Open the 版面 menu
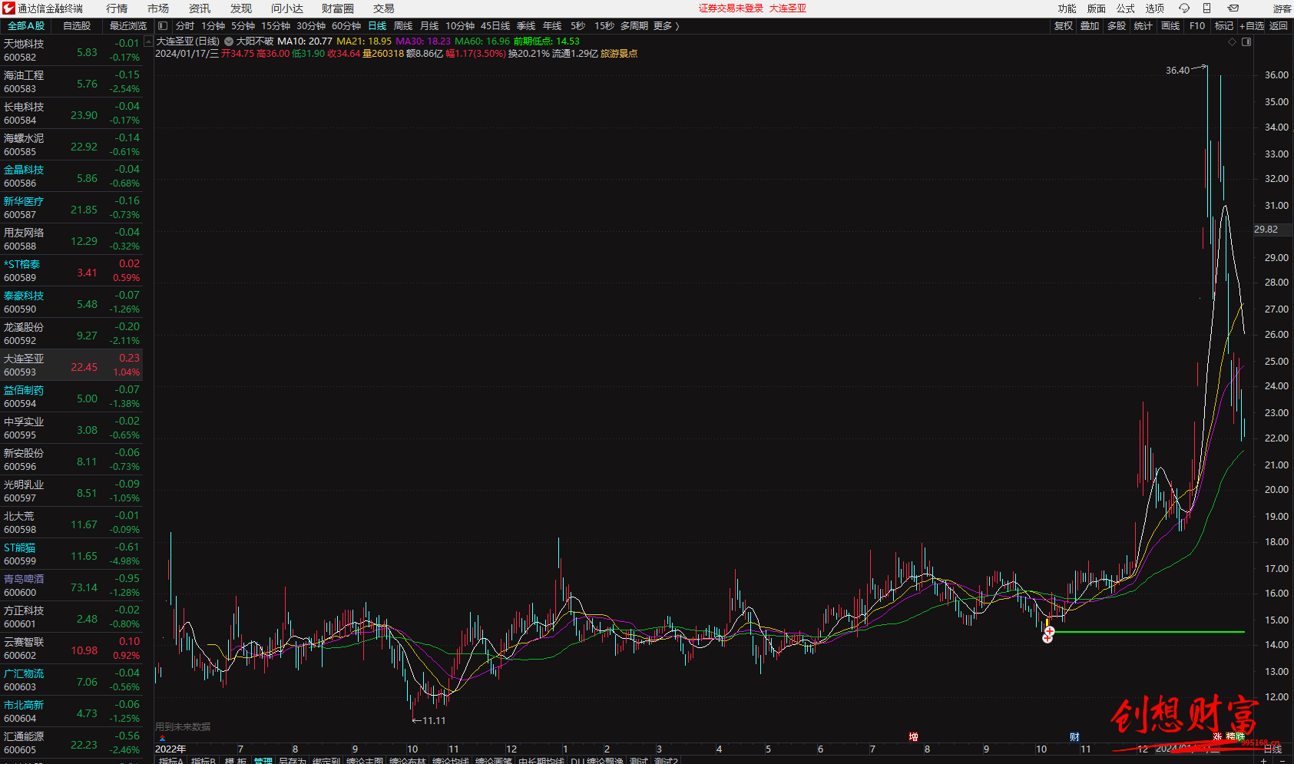 point(1097,8)
